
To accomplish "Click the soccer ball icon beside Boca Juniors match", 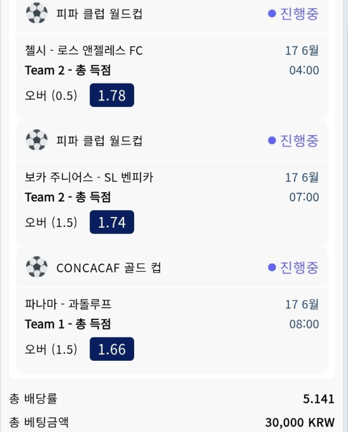I will point(37,140).
